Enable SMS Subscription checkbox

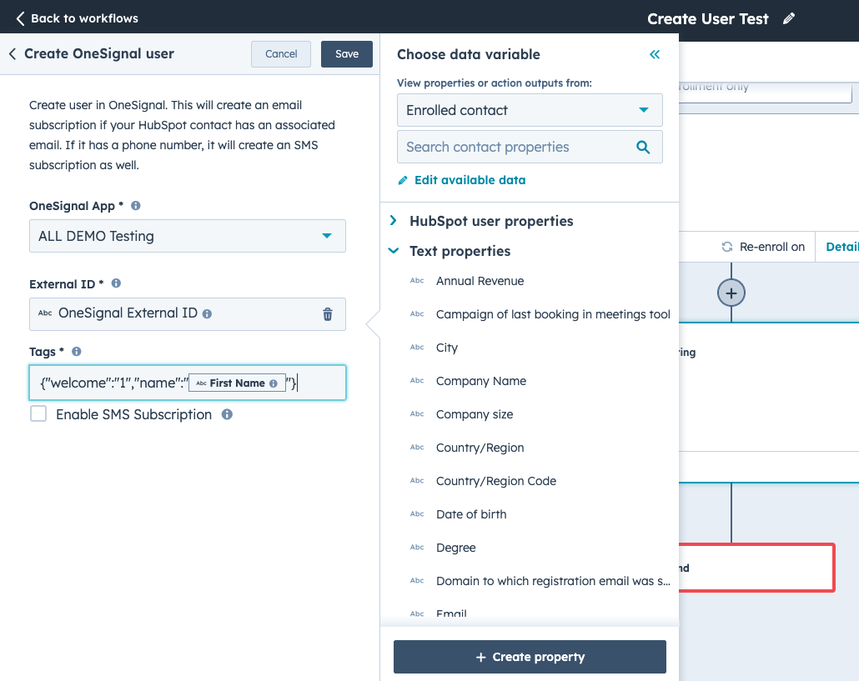click(38, 414)
